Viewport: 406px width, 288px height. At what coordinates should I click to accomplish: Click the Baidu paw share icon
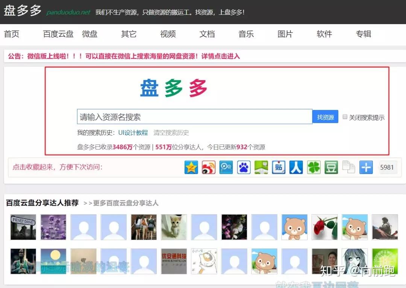(244, 167)
